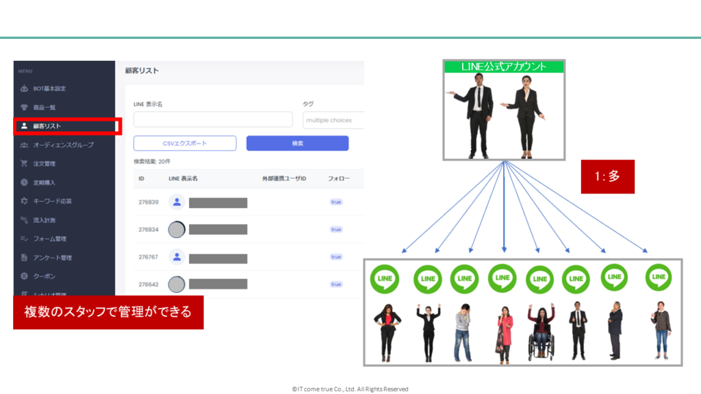Click ID 276767 in the table
The height and width of the screenshot is (394, 701).
tap(149, 257)
